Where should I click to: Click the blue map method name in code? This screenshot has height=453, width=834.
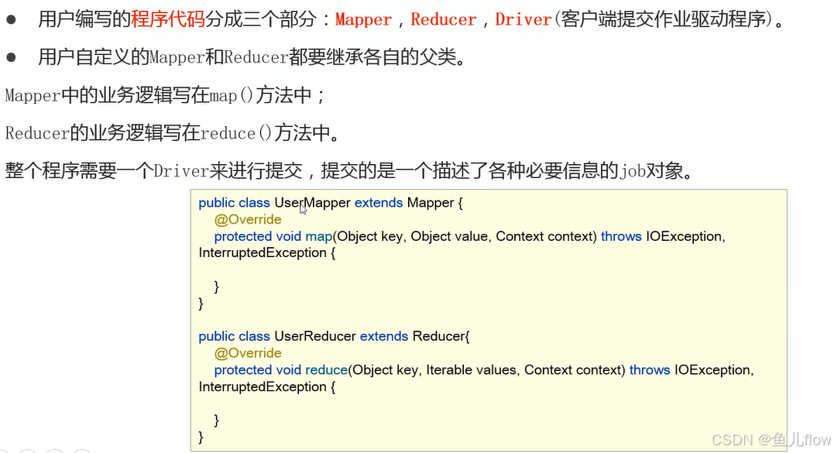click(x=318, y=236)
